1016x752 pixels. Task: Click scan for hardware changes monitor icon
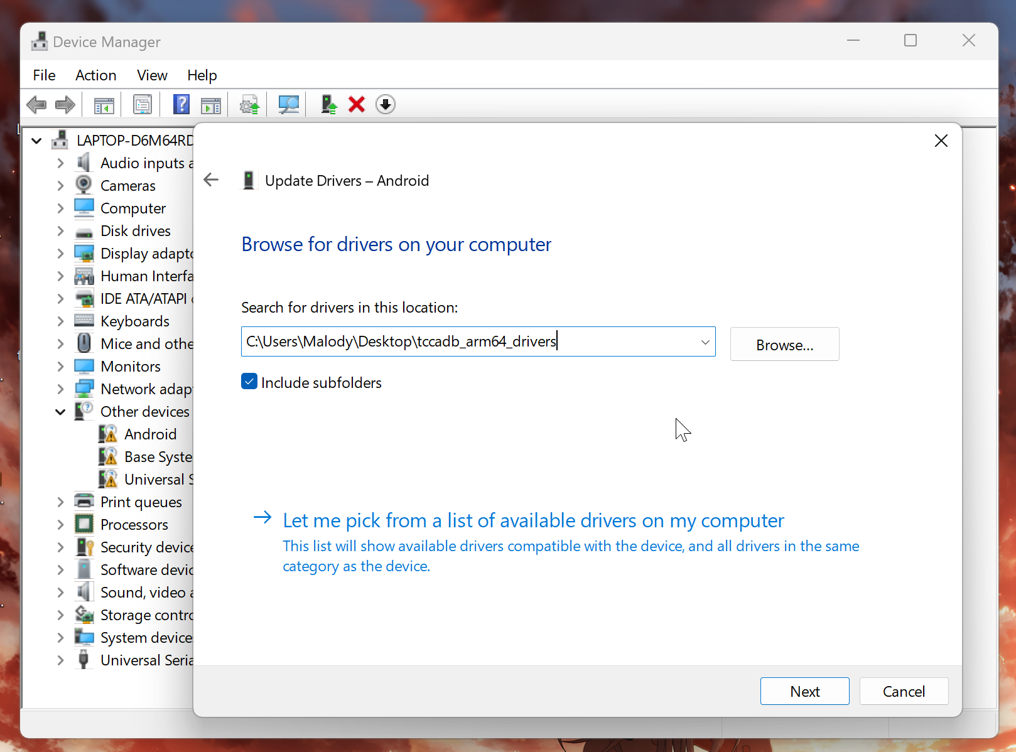coord(289,104)
